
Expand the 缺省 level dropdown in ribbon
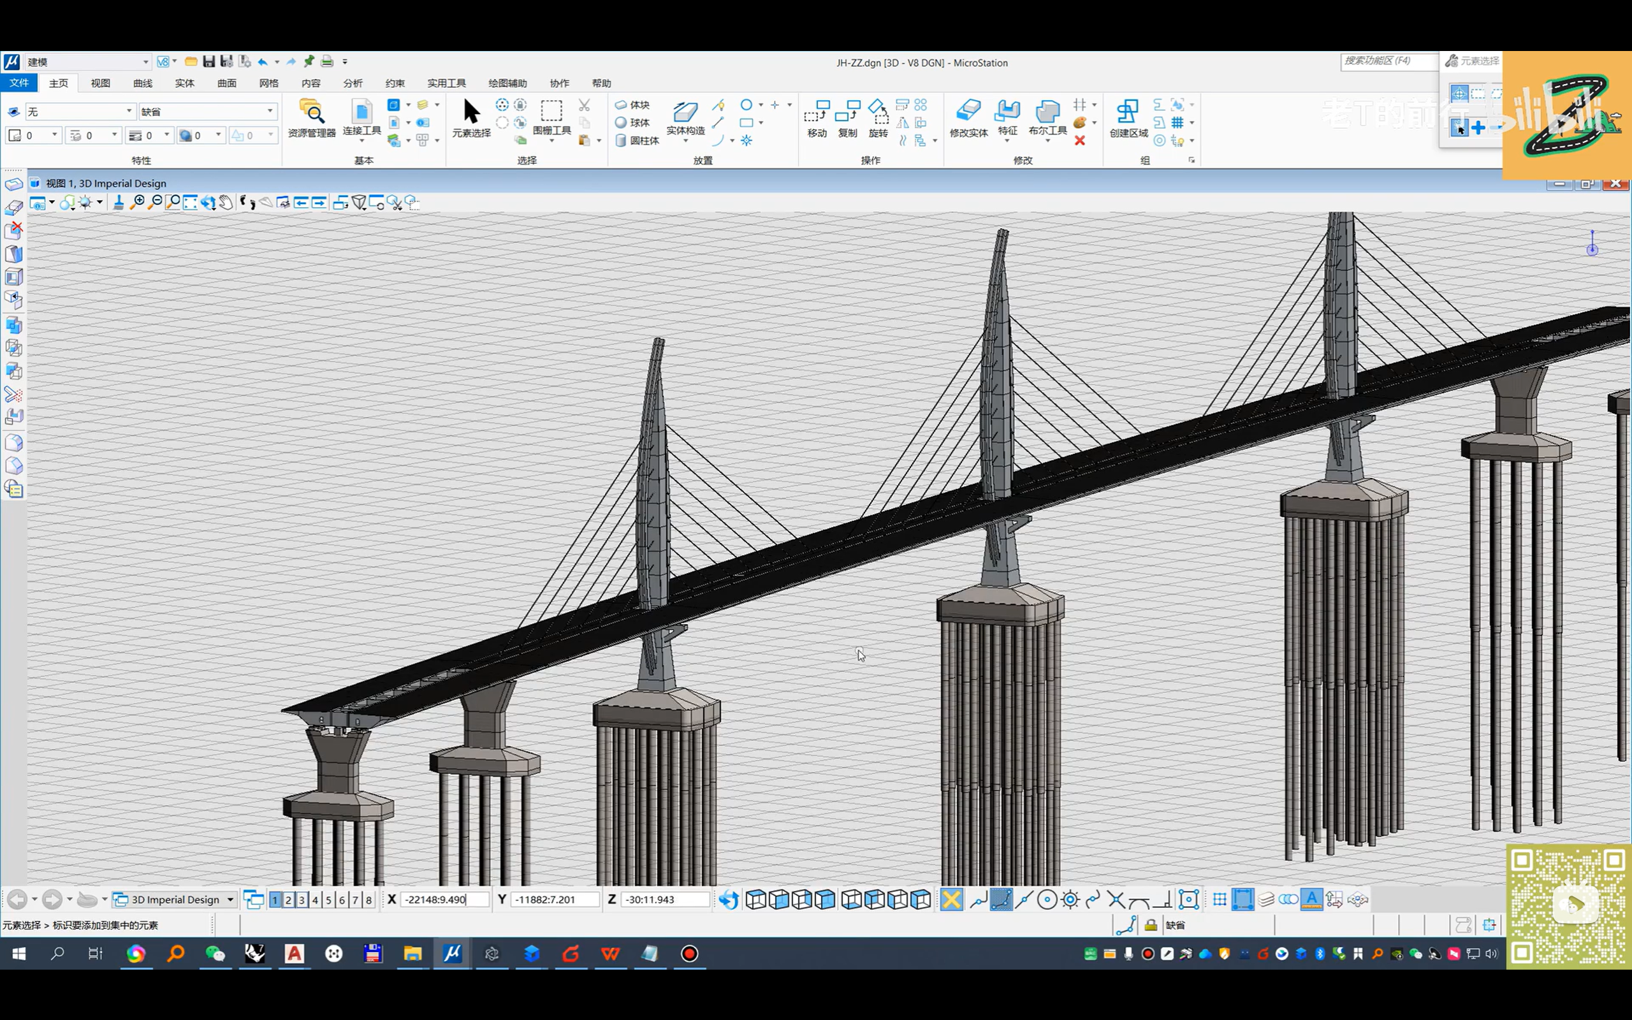[x=270, y=112]
